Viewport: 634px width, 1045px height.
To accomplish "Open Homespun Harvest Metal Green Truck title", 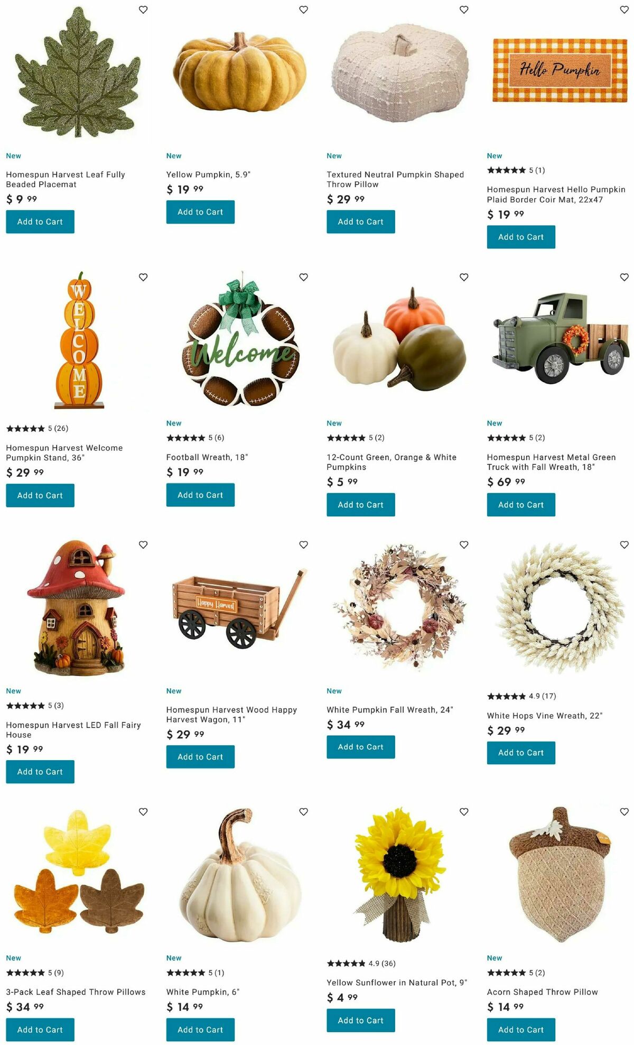I will pyautogui.click(x=551, y=462).
